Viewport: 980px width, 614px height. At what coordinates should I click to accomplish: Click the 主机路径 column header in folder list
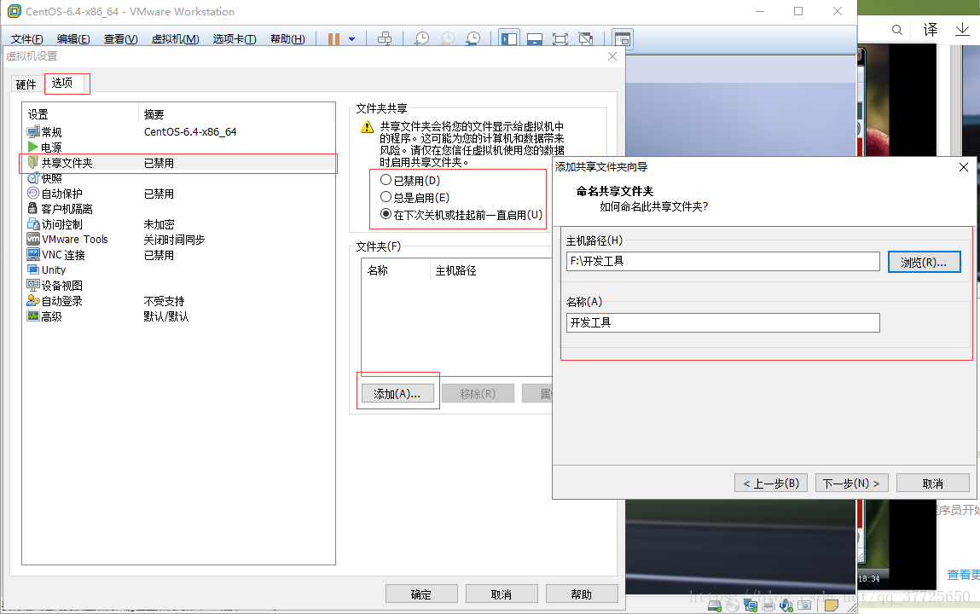coord(490,270)
